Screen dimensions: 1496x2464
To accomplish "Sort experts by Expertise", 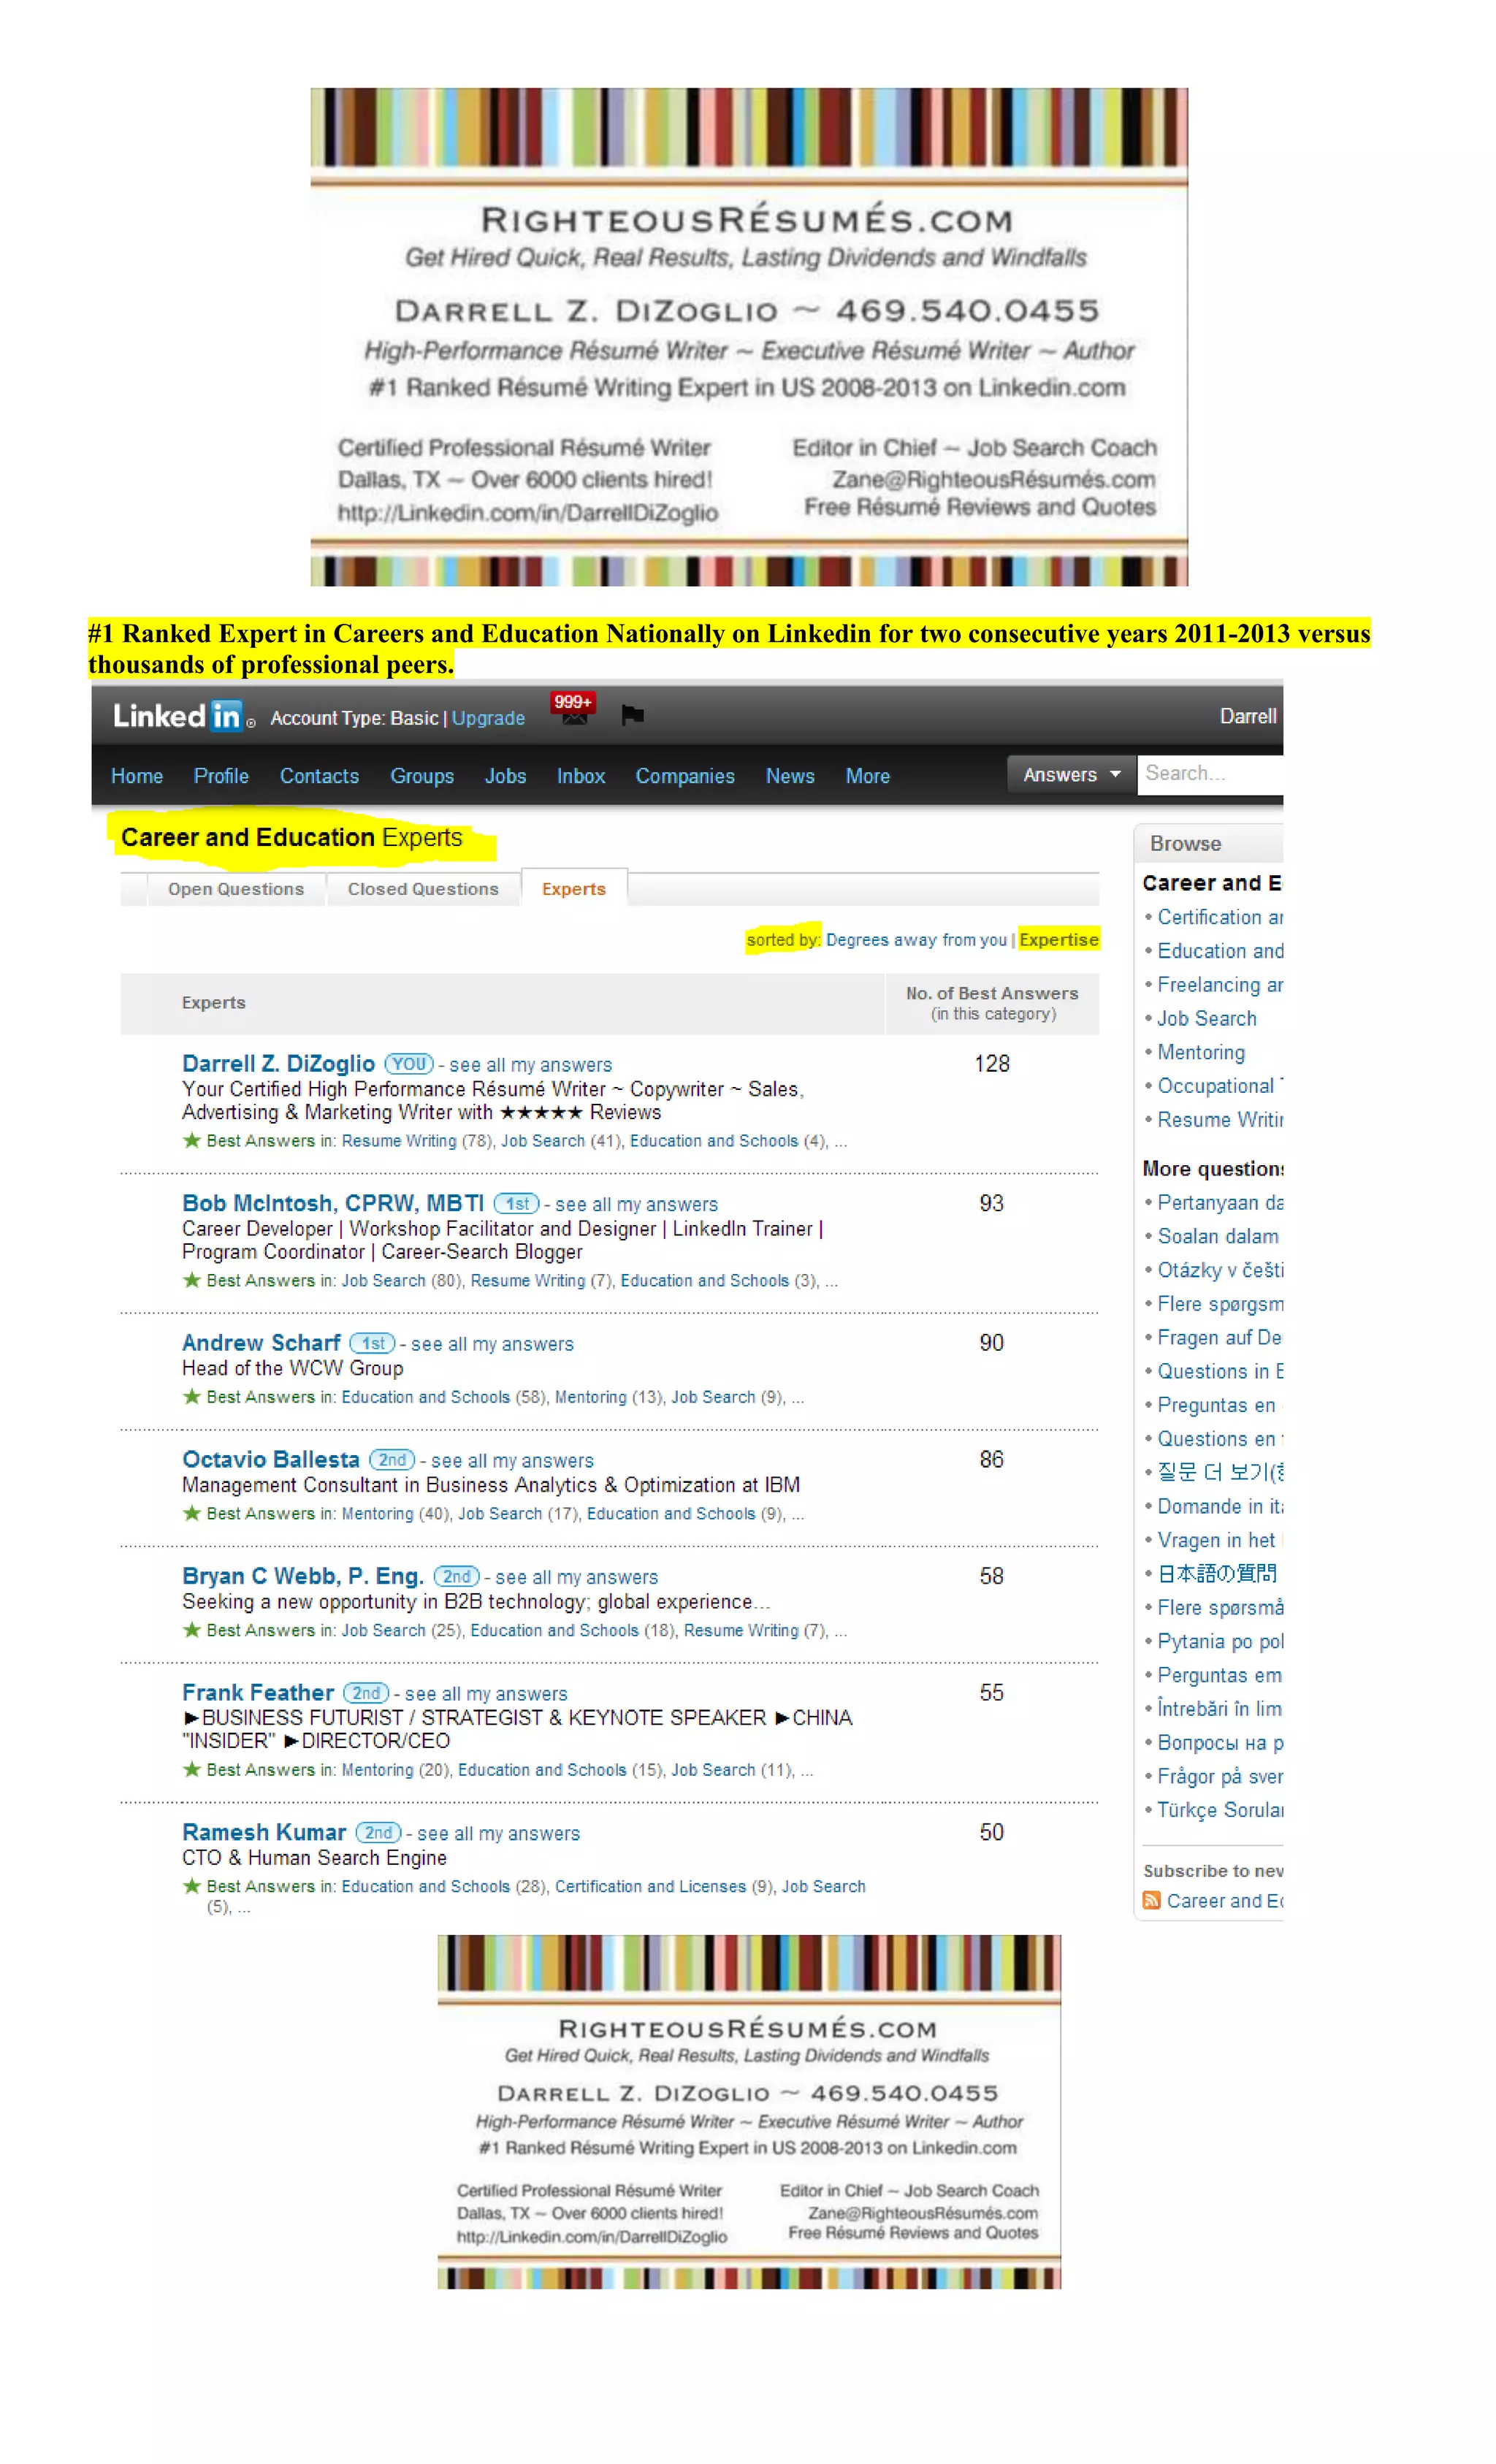I will coord(1058,940).
